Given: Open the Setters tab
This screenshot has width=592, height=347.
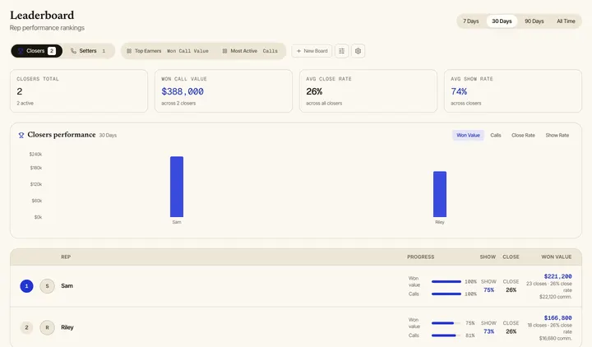Looking at the screenshot, I should click(88, 51).
